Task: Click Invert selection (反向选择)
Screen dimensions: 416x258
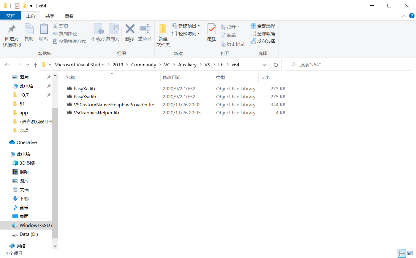Action: (263, 41)
